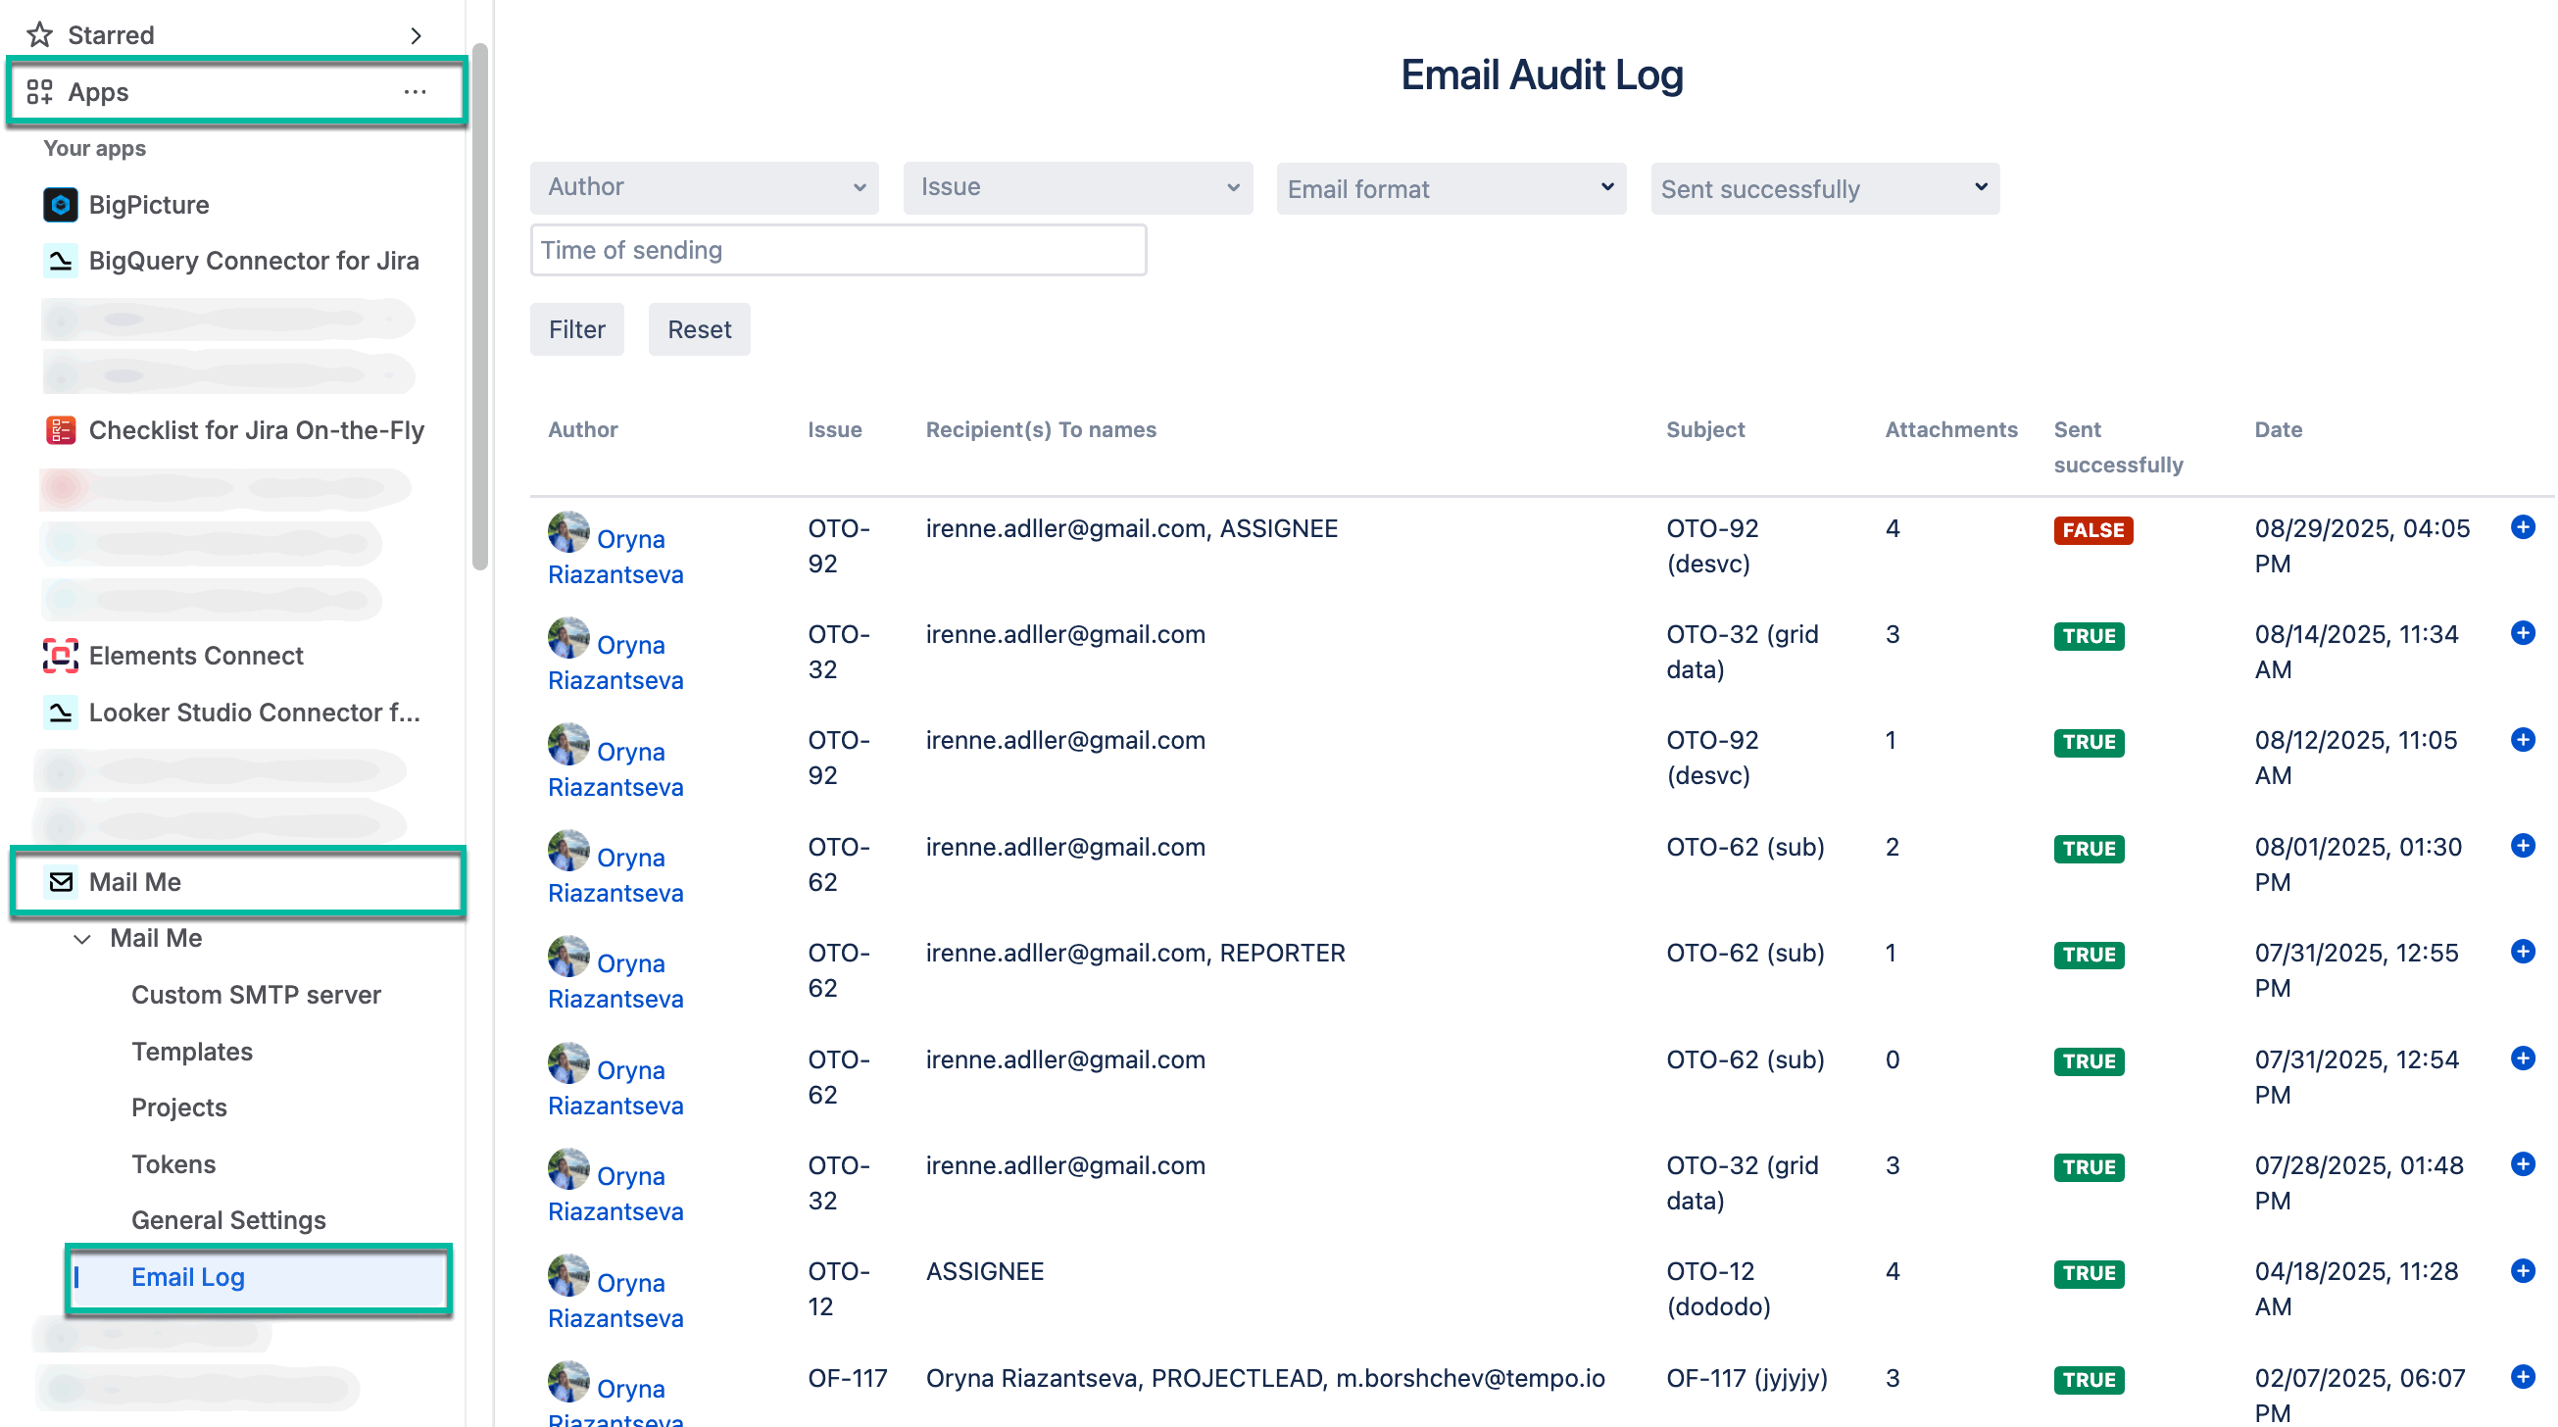2558x1427 pixels.
Task: Open more options menu next to Apps
Action: point(416,91)
